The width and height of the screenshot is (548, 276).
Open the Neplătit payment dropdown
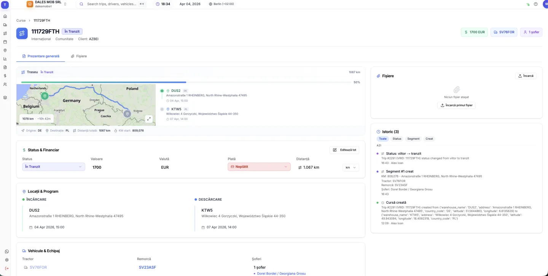pyautogui.click(x=259, y=167)
